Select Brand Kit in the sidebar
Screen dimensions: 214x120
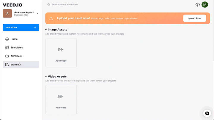(x=21, y=65)
